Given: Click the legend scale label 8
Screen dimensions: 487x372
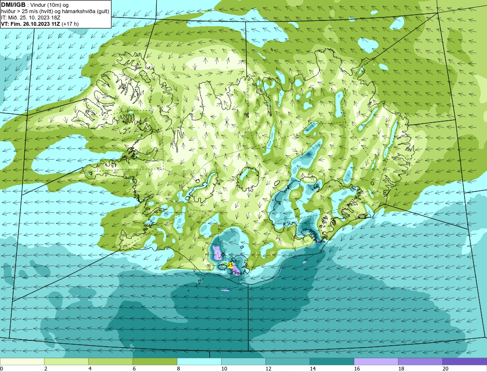Looking at the screenshot, I should pos(178,369).
